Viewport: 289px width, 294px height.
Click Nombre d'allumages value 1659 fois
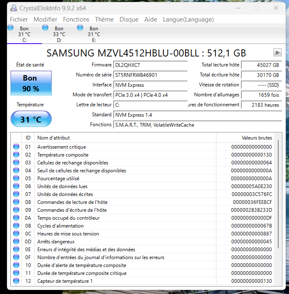[x=262, y=95]
